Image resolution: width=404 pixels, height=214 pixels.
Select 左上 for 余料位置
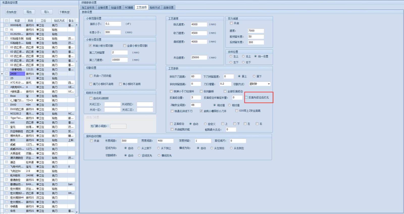[x=231, y=56]
